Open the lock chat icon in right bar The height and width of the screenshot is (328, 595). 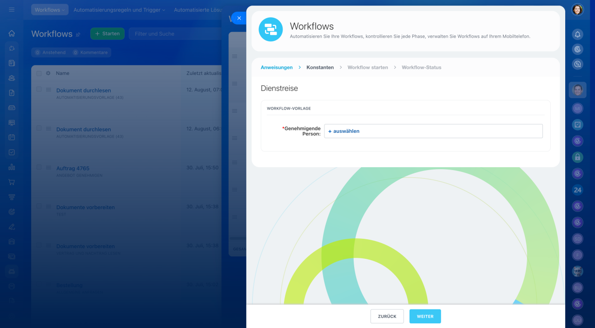pyautogui.click(x=577, y=157)
